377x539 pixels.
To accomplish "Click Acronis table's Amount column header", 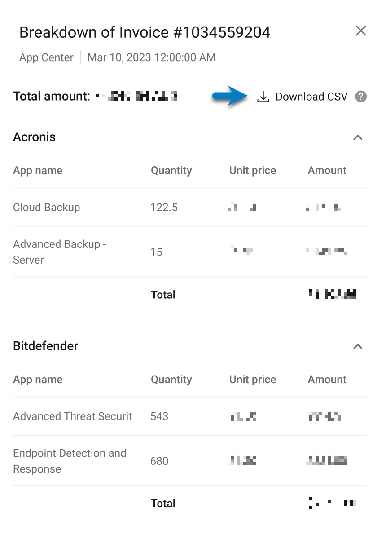I will (327, 171).
